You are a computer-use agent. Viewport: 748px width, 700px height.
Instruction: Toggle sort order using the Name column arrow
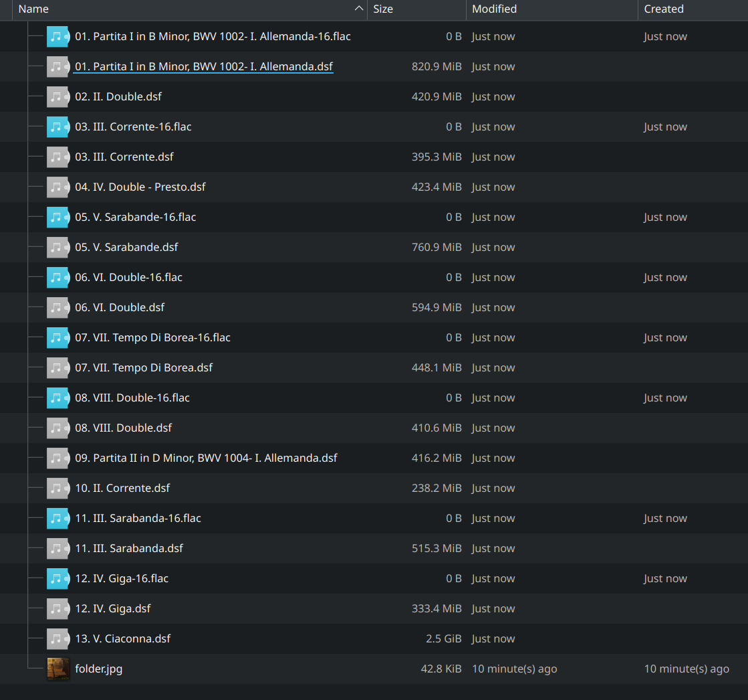tap(360, 9)
